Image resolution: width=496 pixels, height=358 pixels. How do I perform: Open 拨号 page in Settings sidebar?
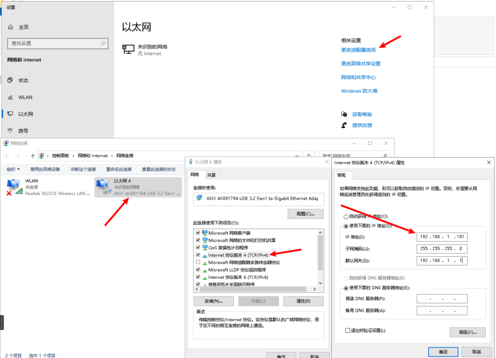click(18, 131)
